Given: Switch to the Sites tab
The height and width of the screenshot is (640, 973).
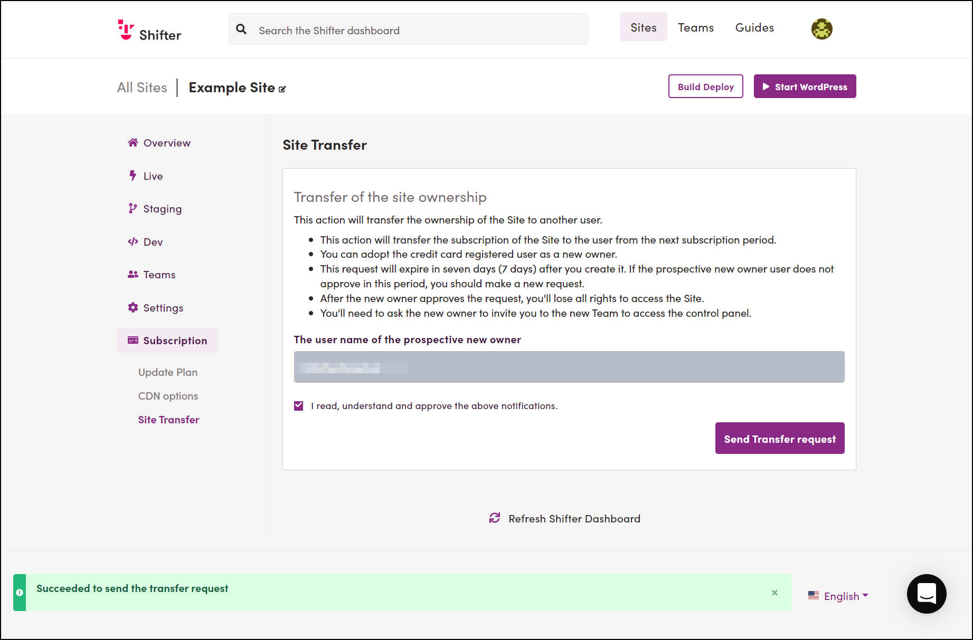Looking at the screenshot, I should tap(644, 27).
